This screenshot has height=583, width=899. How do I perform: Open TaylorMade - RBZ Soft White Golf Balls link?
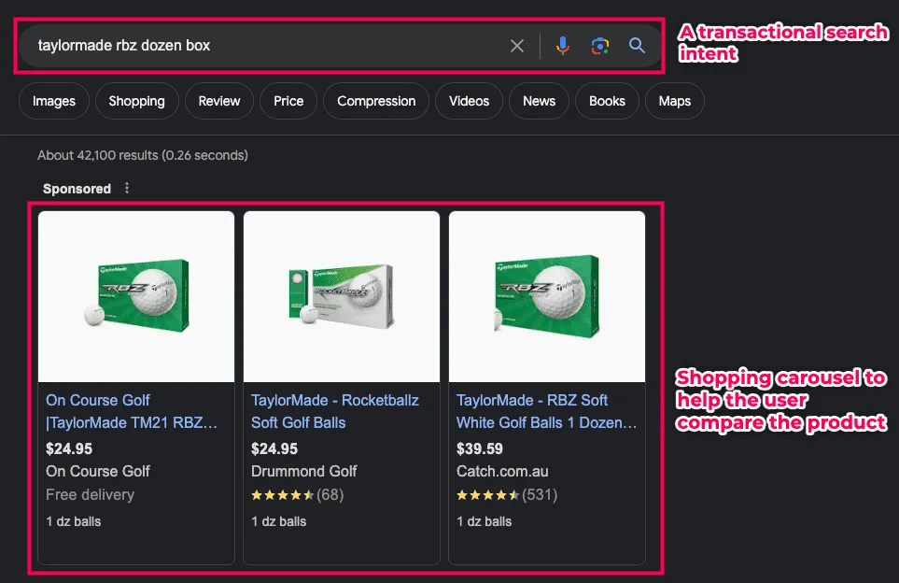pos(546,411)
